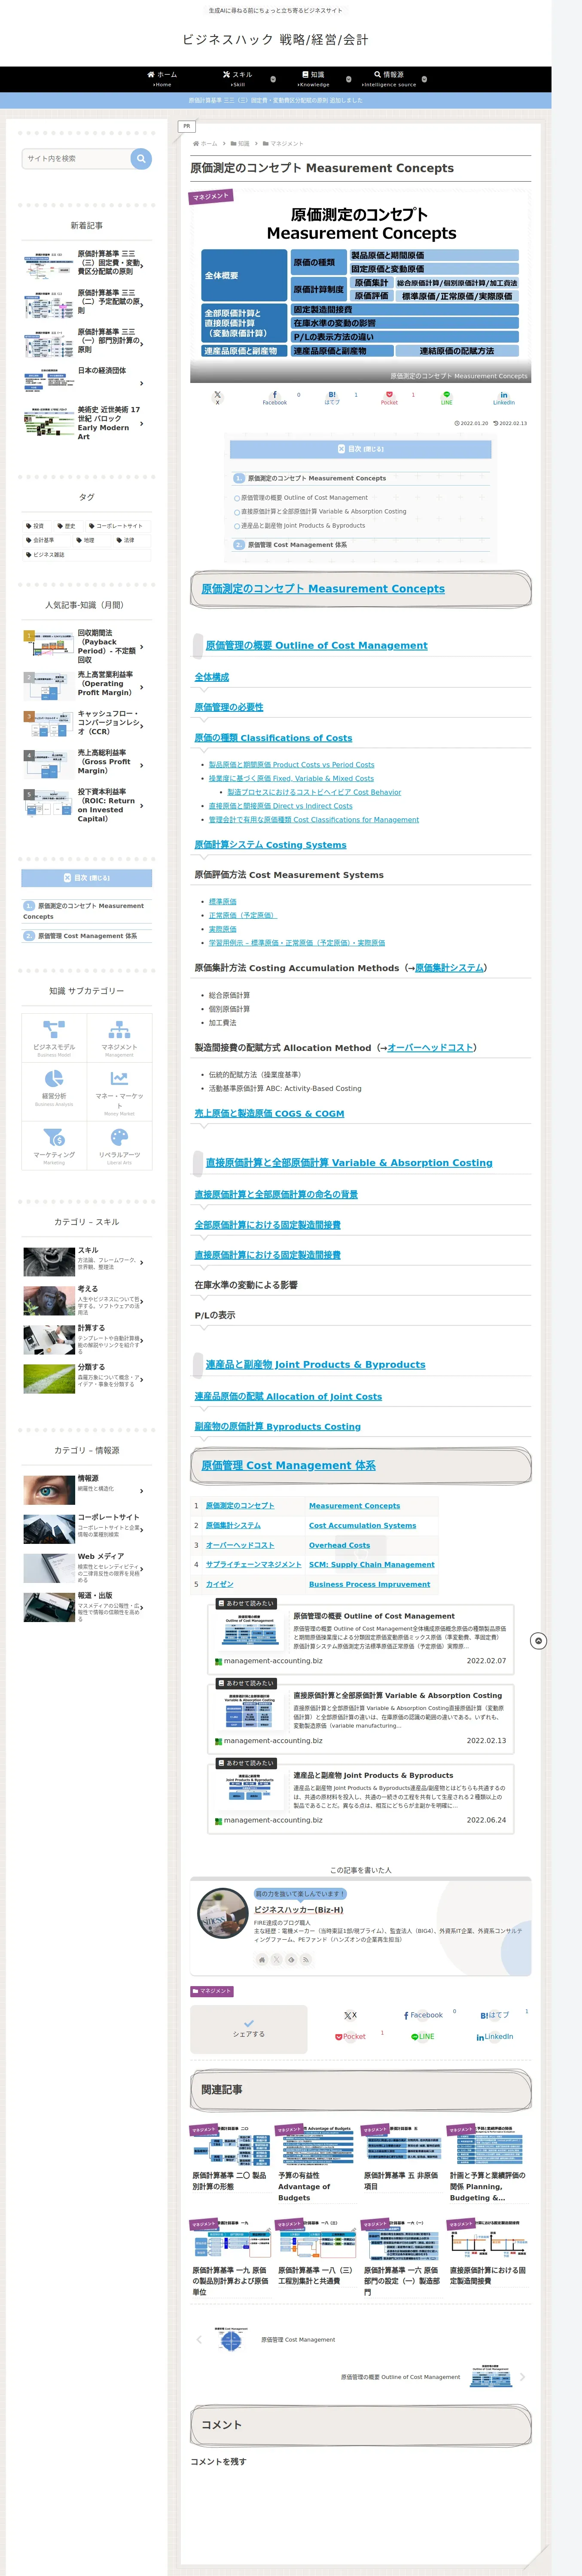Expand 情報源 menu dropdown arrow
Screen dimensions: 582x2576
[424, 78]
